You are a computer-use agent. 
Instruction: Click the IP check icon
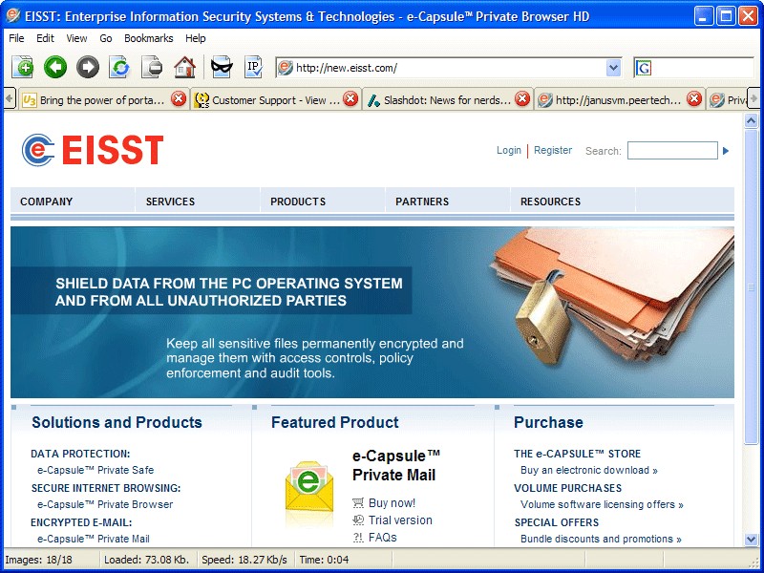pyautogui.click(x=253, y=67)
